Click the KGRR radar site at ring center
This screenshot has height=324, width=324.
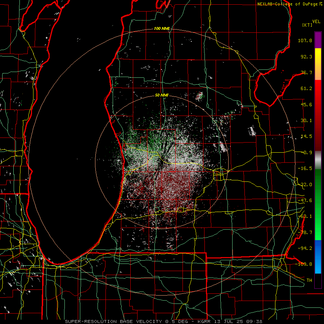162,162
